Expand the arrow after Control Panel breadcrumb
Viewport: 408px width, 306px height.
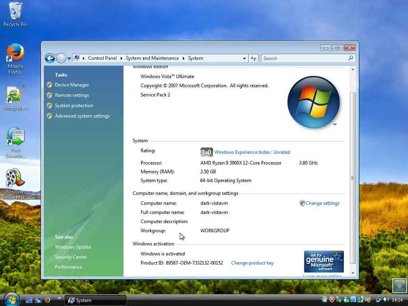[x=121, y=58]
